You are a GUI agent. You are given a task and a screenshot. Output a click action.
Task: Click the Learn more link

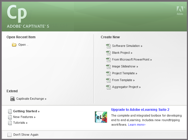pos(137,125)
